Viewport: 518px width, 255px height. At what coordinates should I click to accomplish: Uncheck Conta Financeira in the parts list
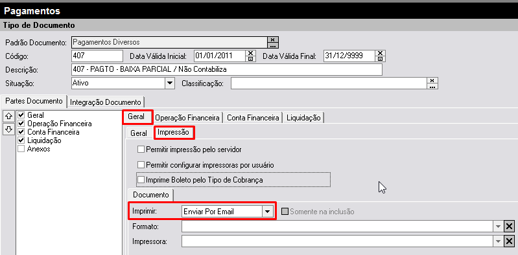pos(21,131)
